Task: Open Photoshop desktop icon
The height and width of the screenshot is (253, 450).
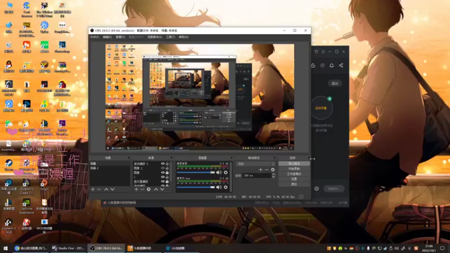Action: coord(62,47)
